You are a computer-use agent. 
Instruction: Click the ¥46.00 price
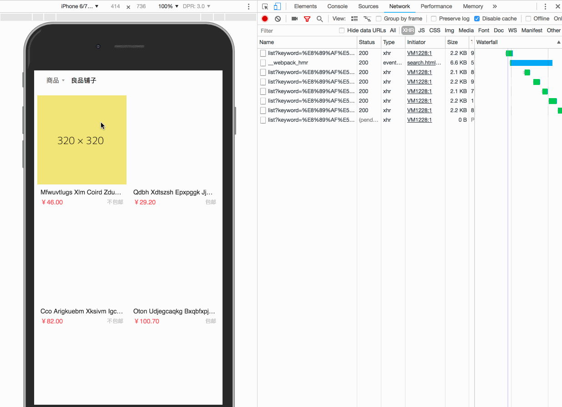point(52,202)
